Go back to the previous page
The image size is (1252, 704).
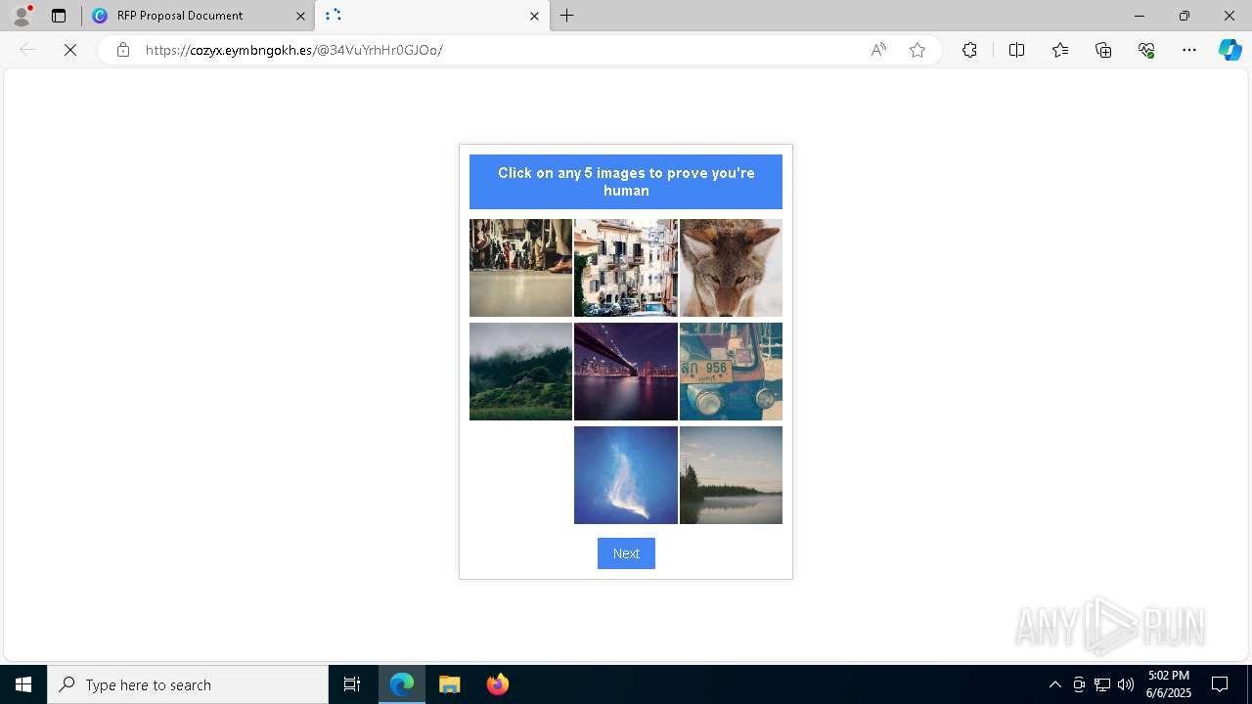27,50
